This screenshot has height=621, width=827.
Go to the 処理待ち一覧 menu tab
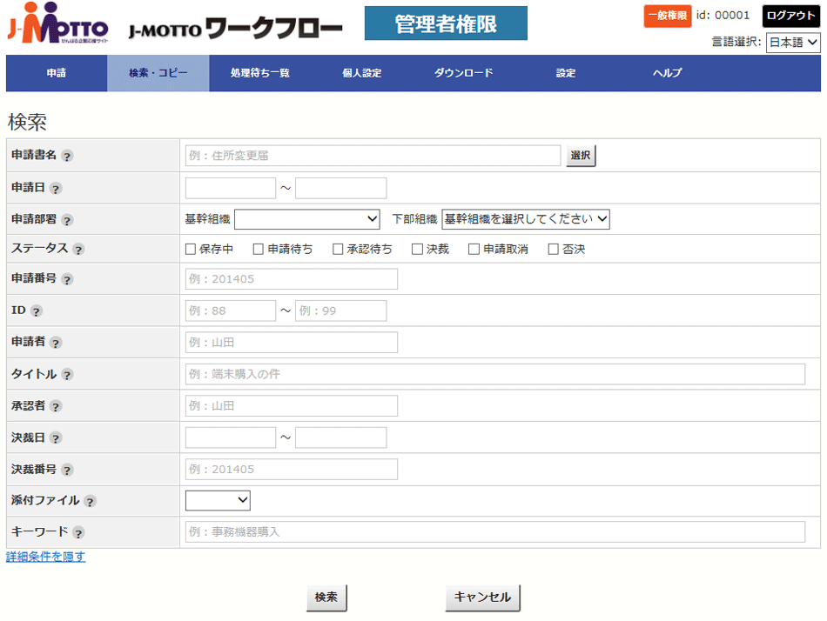(259, 73)
